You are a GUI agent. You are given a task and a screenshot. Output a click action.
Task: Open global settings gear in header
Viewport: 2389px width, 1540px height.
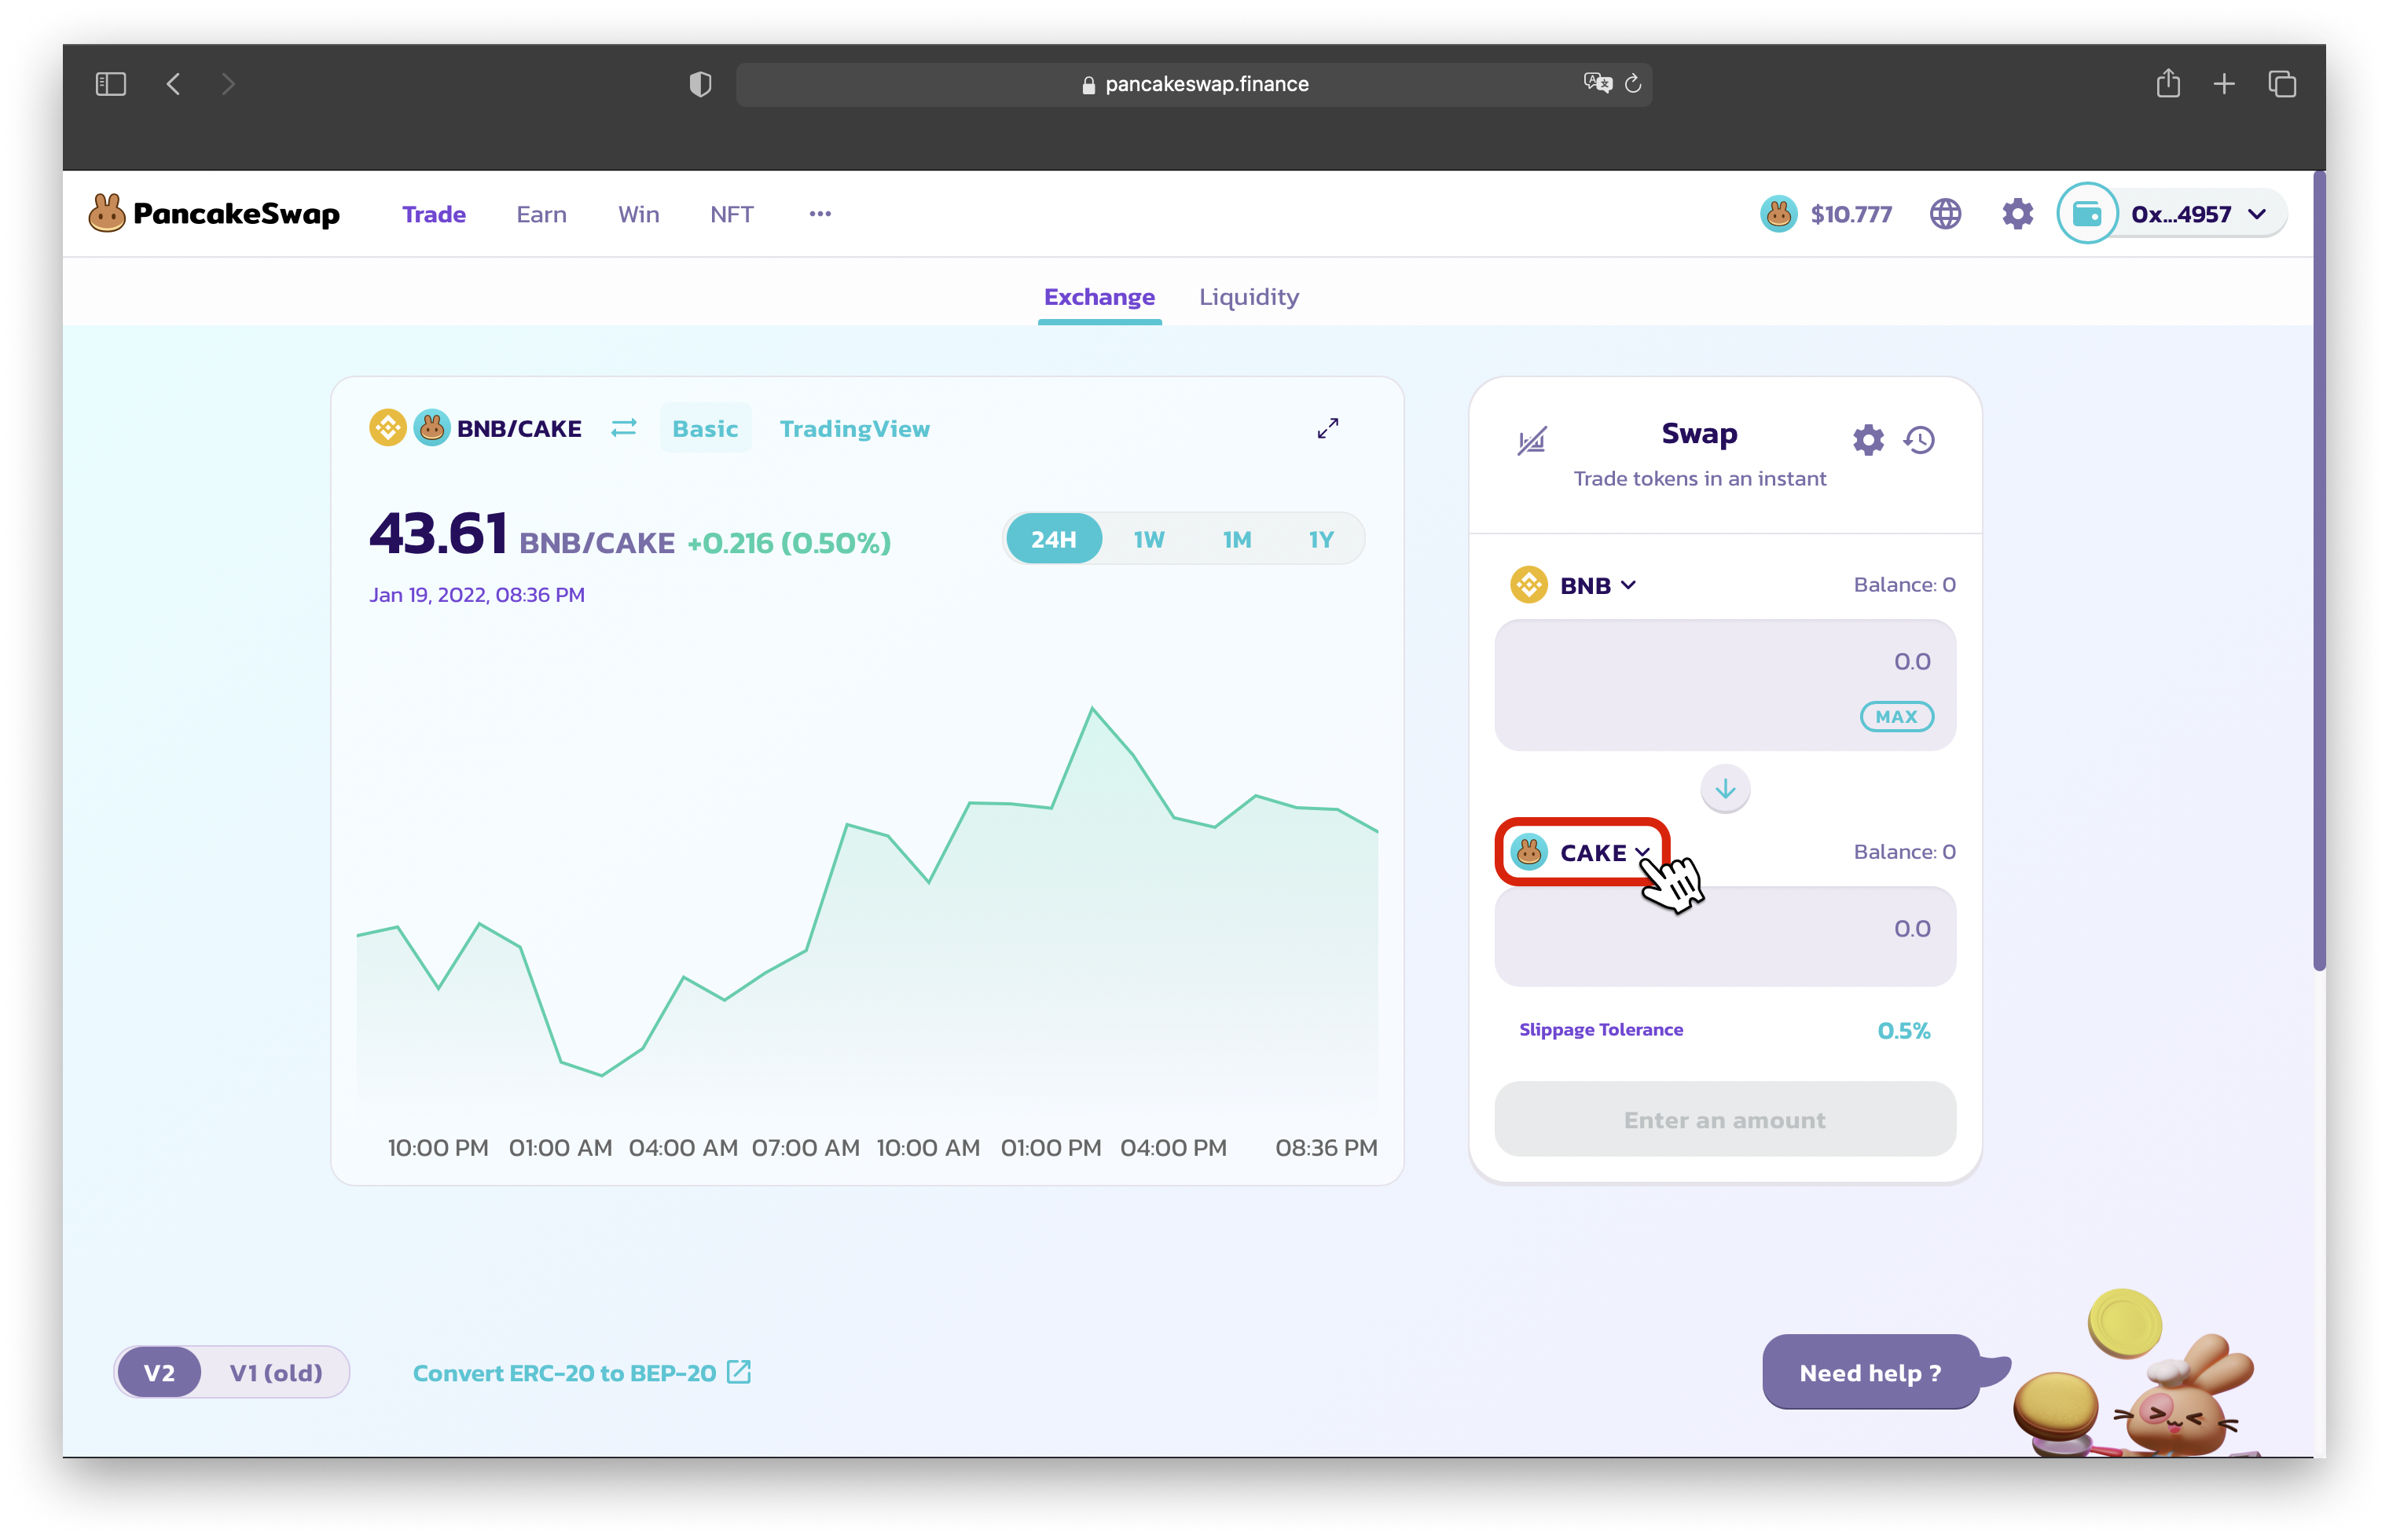[x=2017, y=214]
